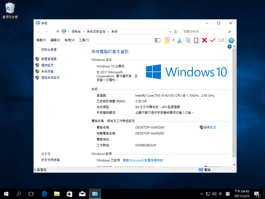Click the red X Delete icon
This screenshot has height=199, width=265.
pos(204,40)
